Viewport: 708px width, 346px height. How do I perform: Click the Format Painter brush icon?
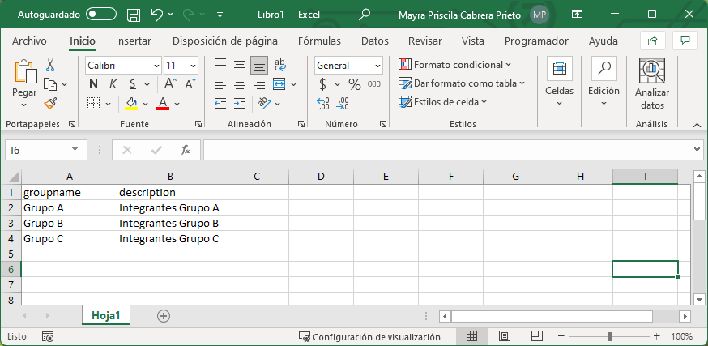point(50,103)
